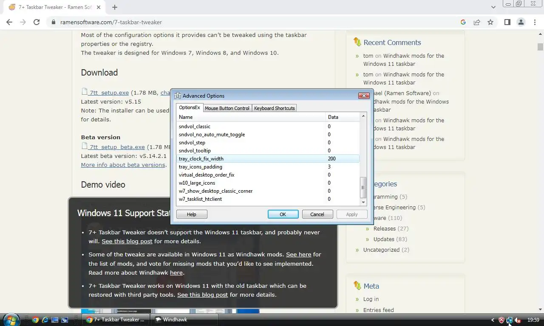Select w7_show_desktop_classic_corner row
Image resolution: width=544 pixels, height=326 pixels.
pyautogui.click(x=268, y=191)
